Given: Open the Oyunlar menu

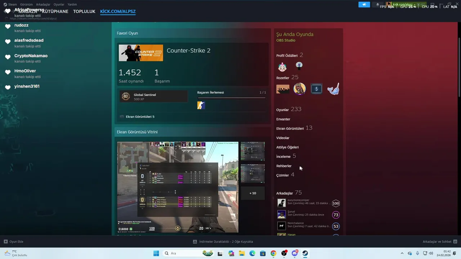Looking at the screenshot, I should coord(59,4).
